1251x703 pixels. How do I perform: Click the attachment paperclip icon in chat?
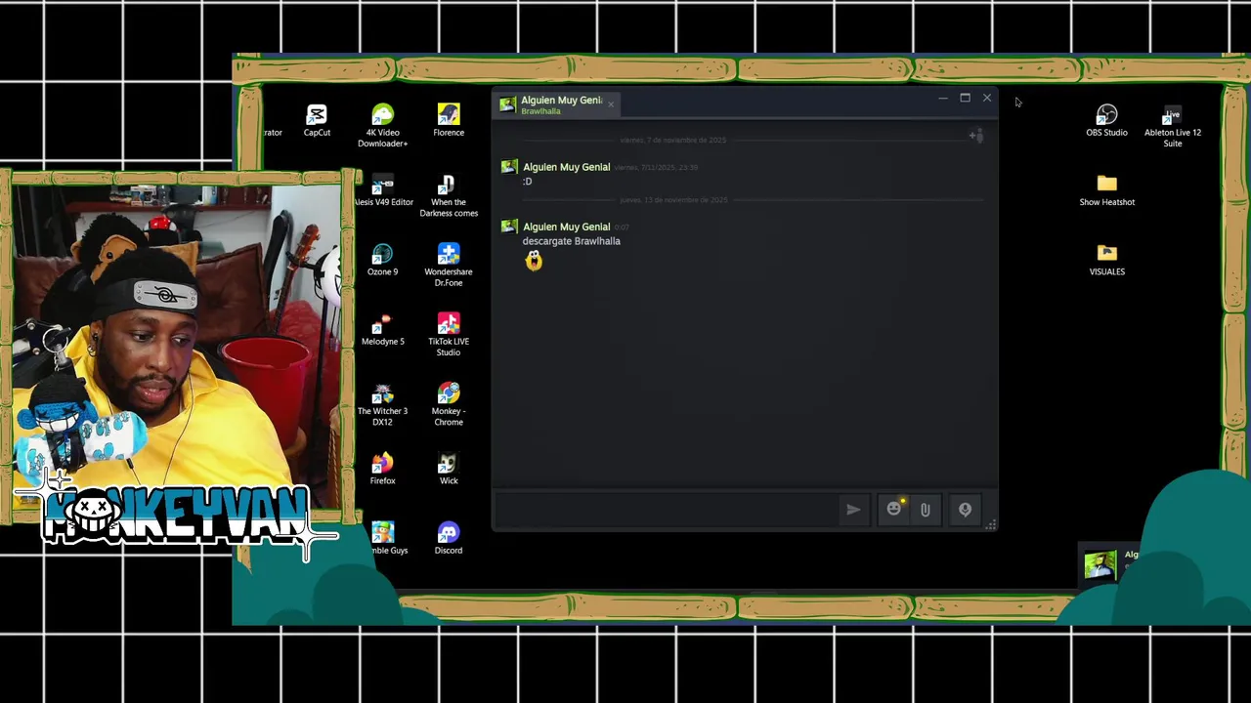coord(925,509)
